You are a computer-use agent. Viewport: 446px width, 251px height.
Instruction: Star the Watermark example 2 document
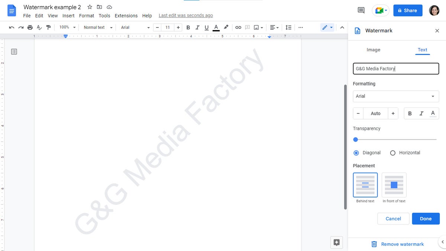tap(90, 7)
